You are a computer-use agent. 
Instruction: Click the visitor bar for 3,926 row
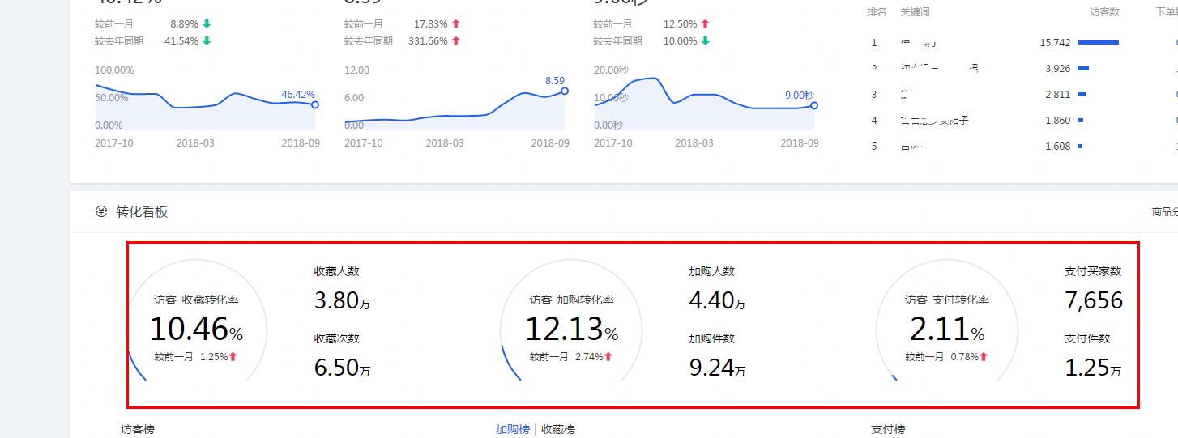(x=1084, y=68)
